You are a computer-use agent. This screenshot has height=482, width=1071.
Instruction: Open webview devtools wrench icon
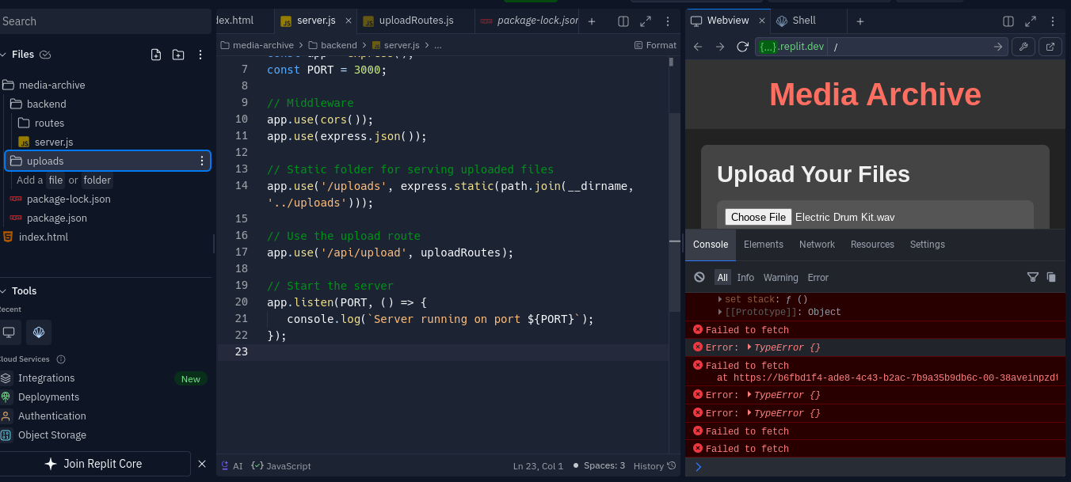[1023, 47]
